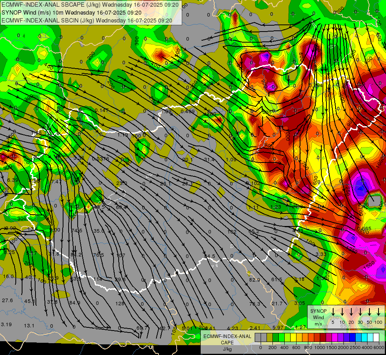This screenshot has height=355, width=386.
Task: Click the map value 42.7
Action: 165,328
